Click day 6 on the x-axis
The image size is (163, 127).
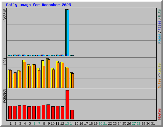34,124
